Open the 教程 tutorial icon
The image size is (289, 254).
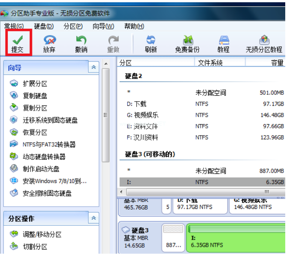(x=224, y=40)
